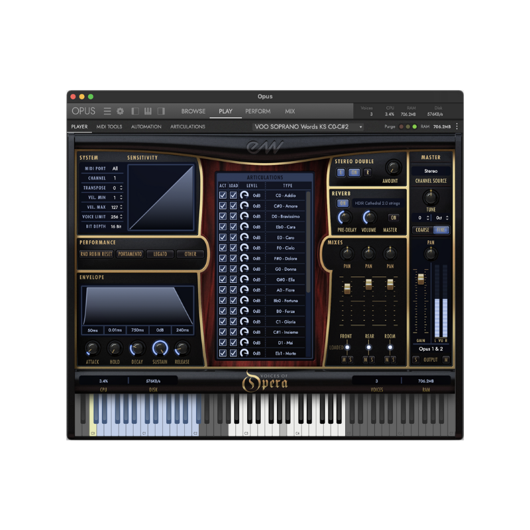Select Coarse tuning mode
The image size is (530, 530).
[x=423, y=230]
